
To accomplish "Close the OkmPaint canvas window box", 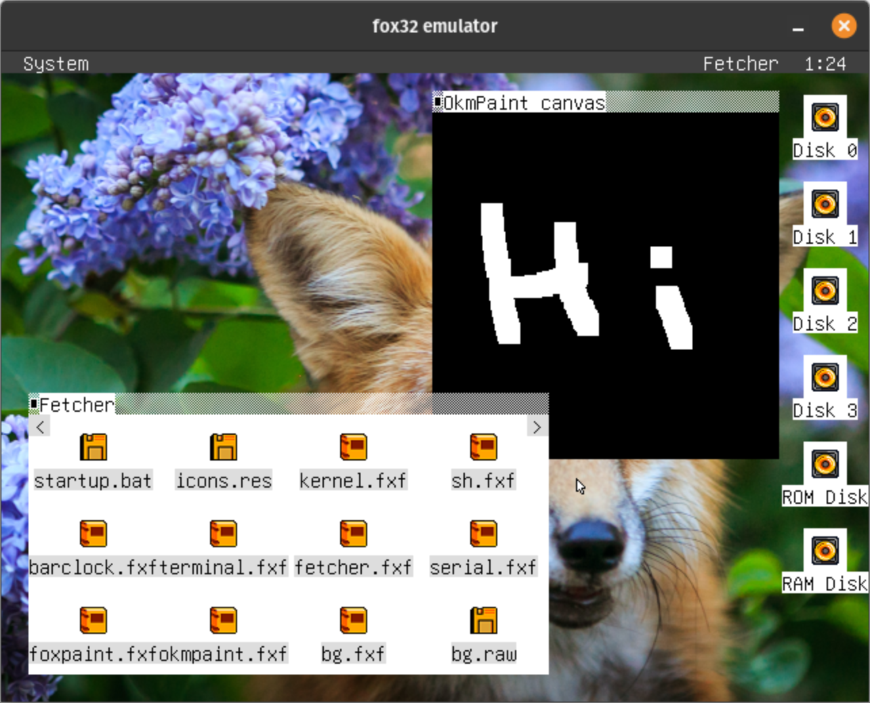I will pos(438,102).
